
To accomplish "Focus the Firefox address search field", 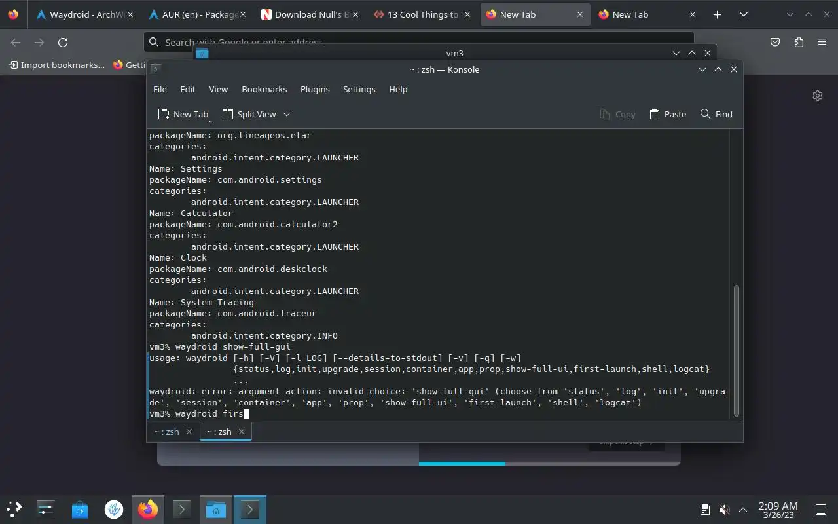I will [x=419, y=42].
